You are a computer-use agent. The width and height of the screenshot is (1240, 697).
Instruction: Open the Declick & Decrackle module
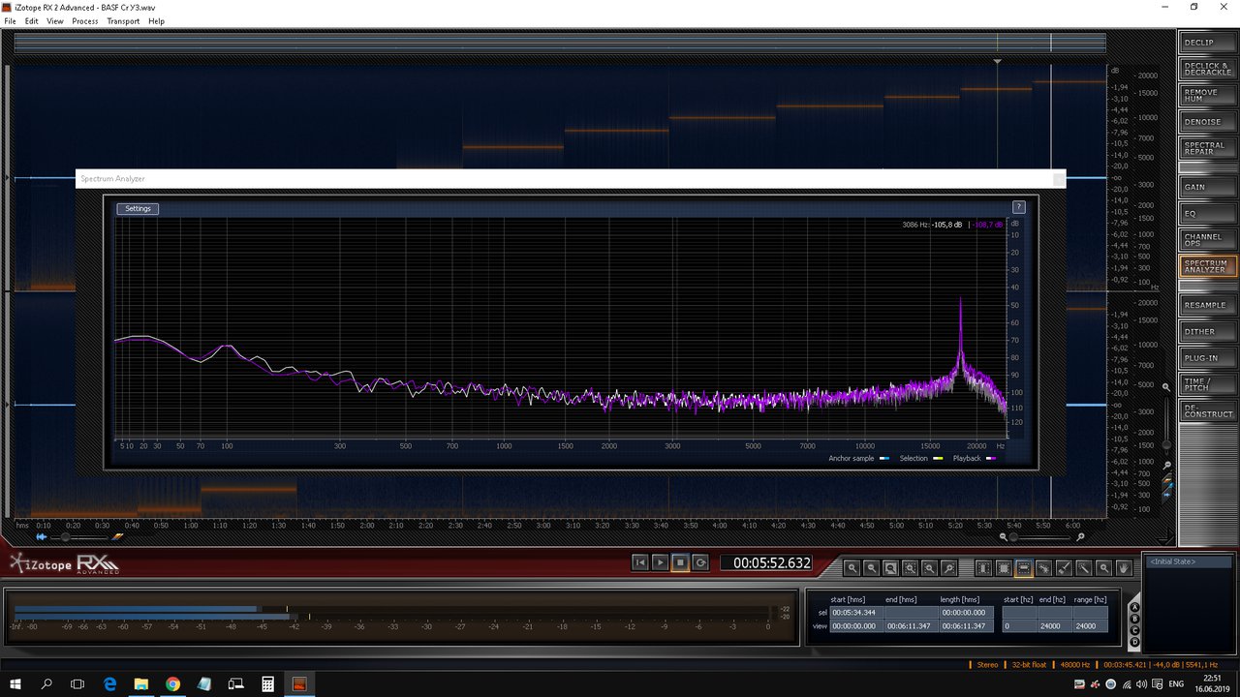[1206, 69]
